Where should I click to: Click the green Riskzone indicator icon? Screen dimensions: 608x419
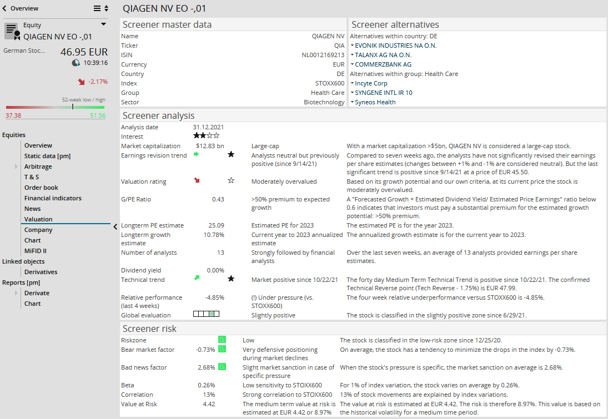tap(222, 339)
